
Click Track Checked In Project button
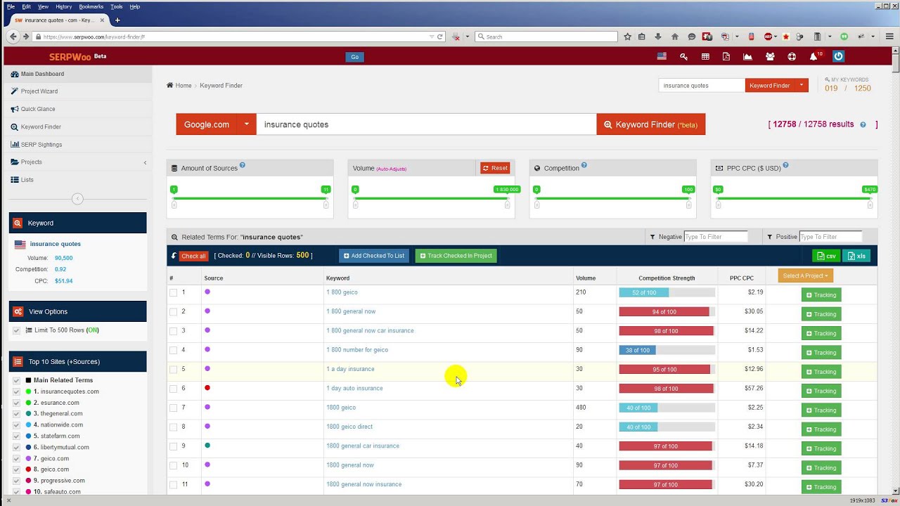456,256
